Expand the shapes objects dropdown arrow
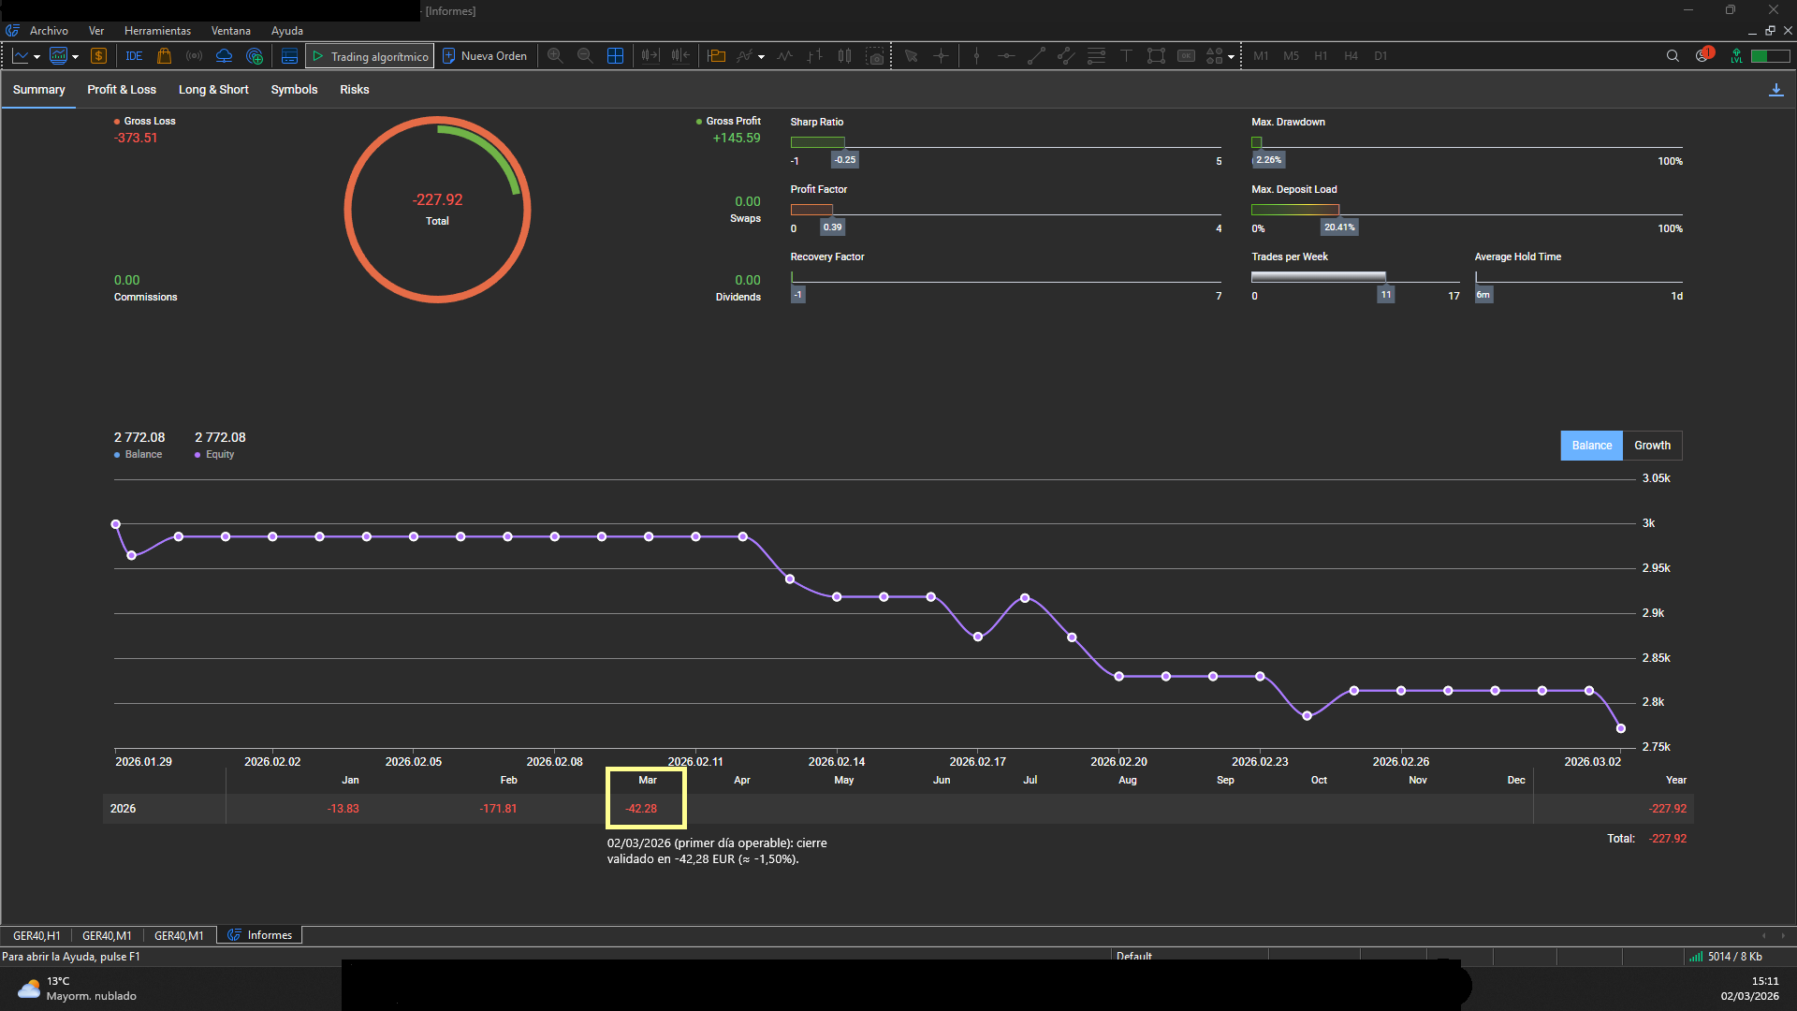Viewport: 1797px width, 1011px height. [1231, 57]
